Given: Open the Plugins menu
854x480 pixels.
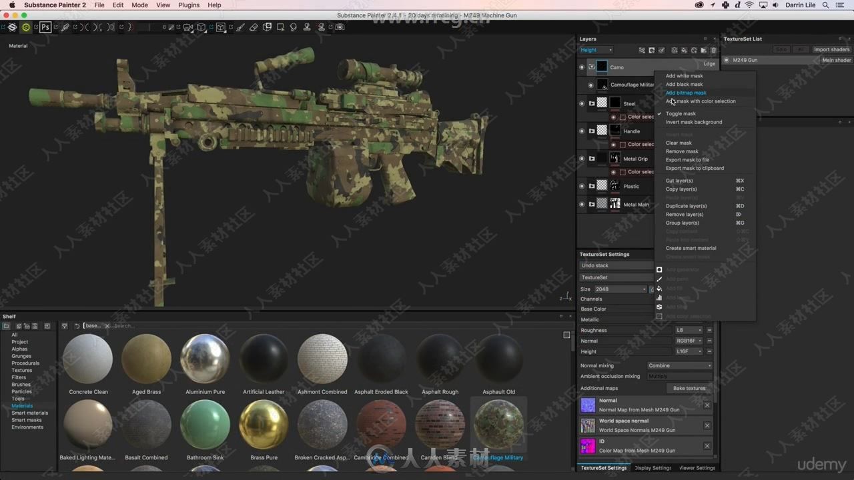Looking at the screenshot, I should point(189,5).
